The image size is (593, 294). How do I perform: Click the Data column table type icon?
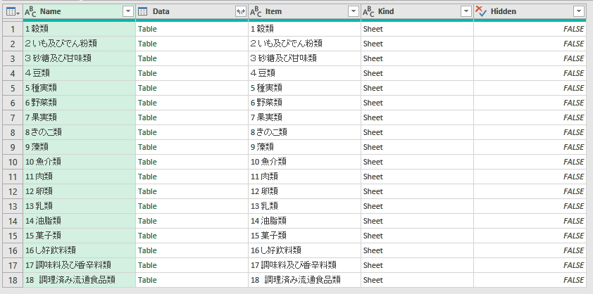[142, 12]
